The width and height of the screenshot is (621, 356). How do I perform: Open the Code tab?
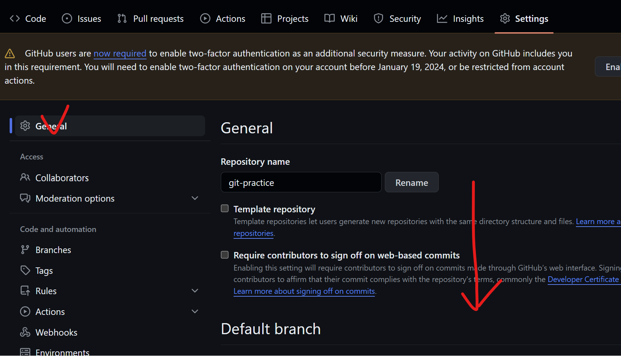click(28, 19)
